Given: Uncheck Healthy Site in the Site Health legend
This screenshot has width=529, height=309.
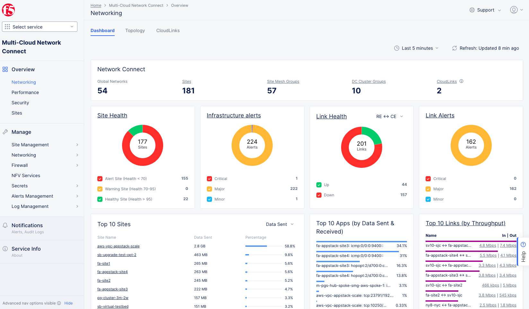Looking at the screenshot, I should click(100, 199).
